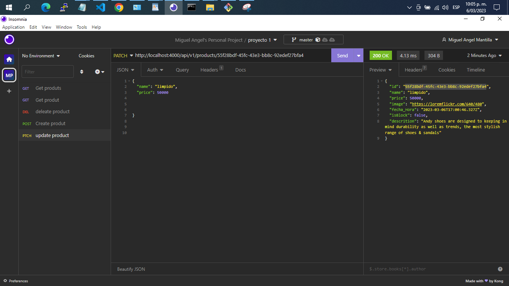Click the Git sync cloud pull icon
Viewport: 509px width, 286px height.
[324, 39]
